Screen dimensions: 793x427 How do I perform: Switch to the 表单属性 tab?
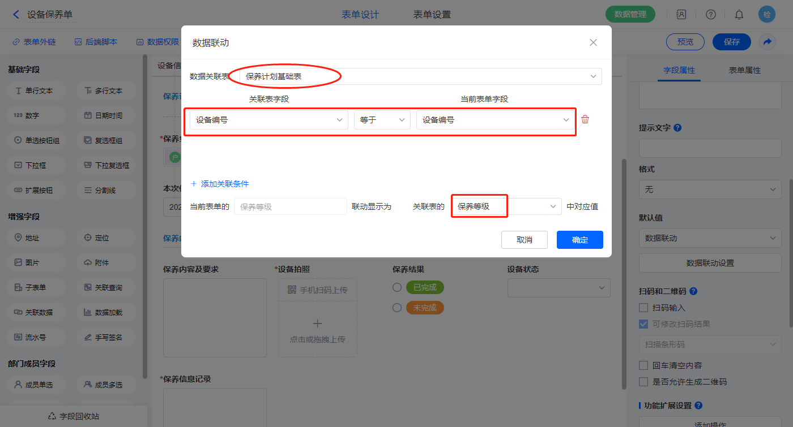(744, 70)
